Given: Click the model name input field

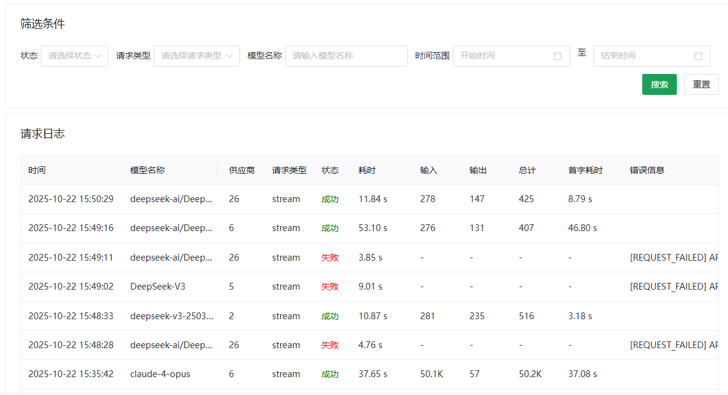Looking at the screenshot, I should coord(346,56).
